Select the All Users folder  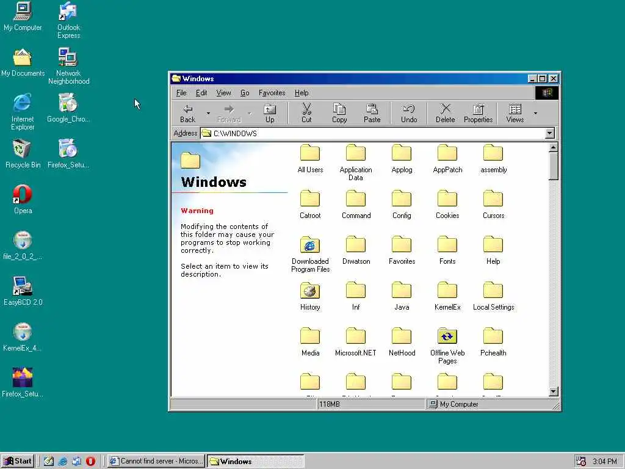(310, 159)
